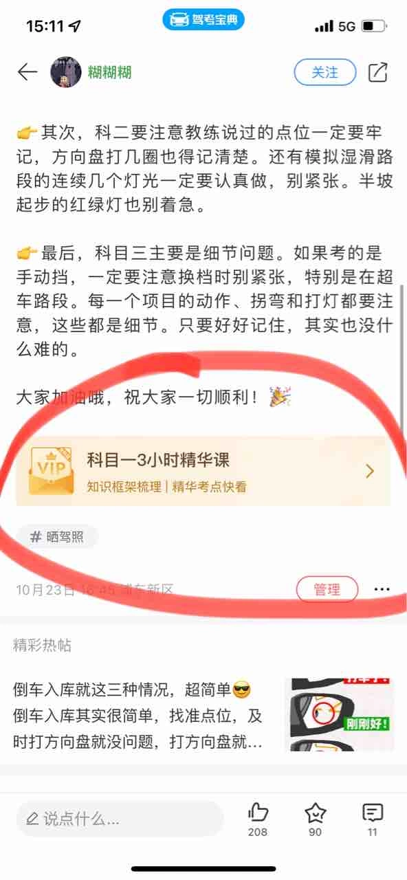Open the three-dots more options icon
The image size is (407, 880).
[382, 589]
